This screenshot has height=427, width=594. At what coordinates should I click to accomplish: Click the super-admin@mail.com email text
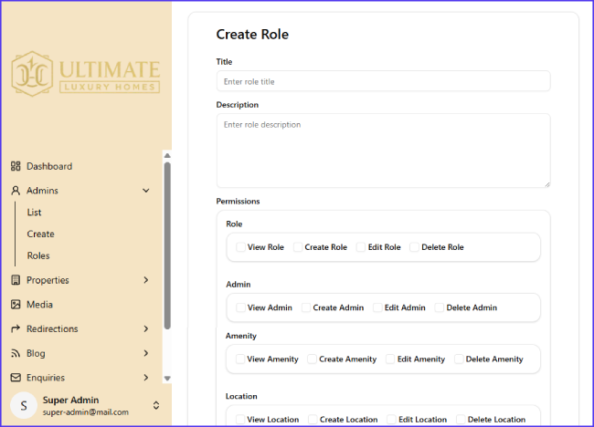click(x=86, y=411)
